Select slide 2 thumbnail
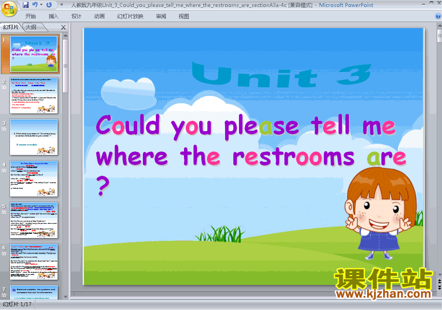442x310 pixels. pos(34,96)
